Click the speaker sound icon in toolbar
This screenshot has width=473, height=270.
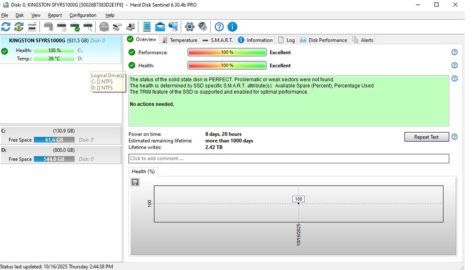pyautogui.click(x=202, y=27)
